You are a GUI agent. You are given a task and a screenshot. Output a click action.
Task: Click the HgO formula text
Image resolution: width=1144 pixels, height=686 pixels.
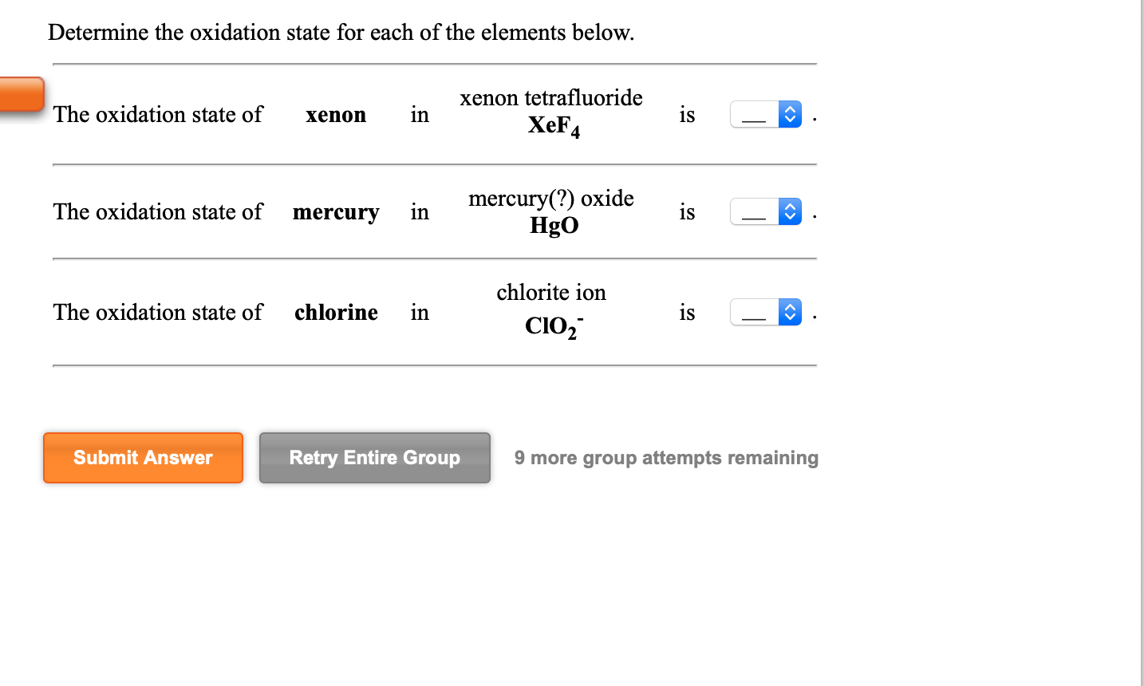click(x=554, y=225)
